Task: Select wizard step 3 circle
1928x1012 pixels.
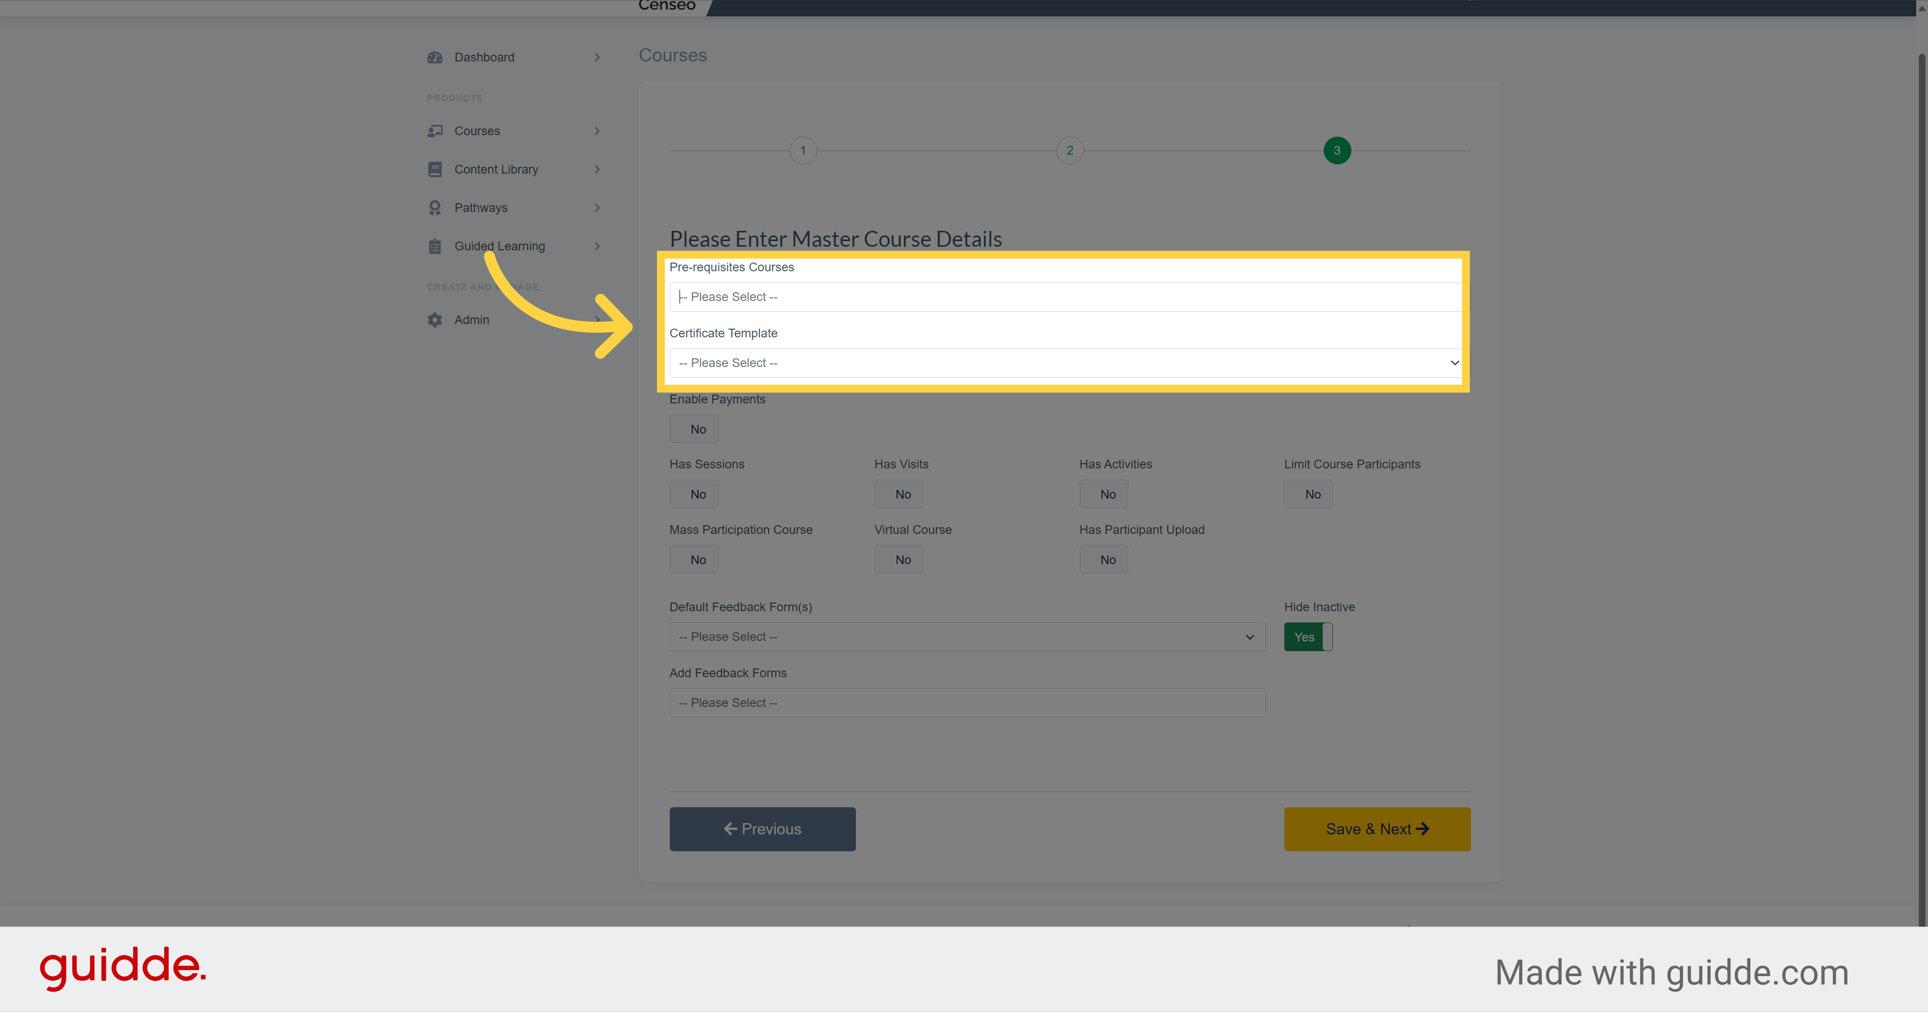Action: [1337, 150]
